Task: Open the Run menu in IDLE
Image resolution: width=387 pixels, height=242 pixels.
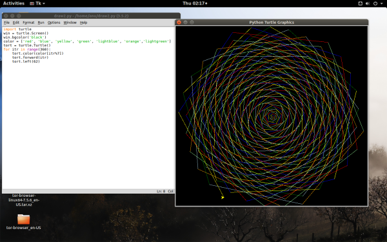Action: coord(41,23)
